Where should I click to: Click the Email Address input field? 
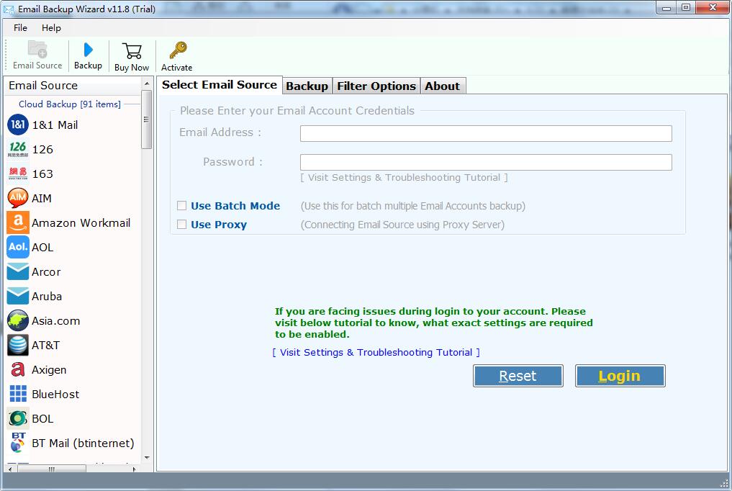486,133
